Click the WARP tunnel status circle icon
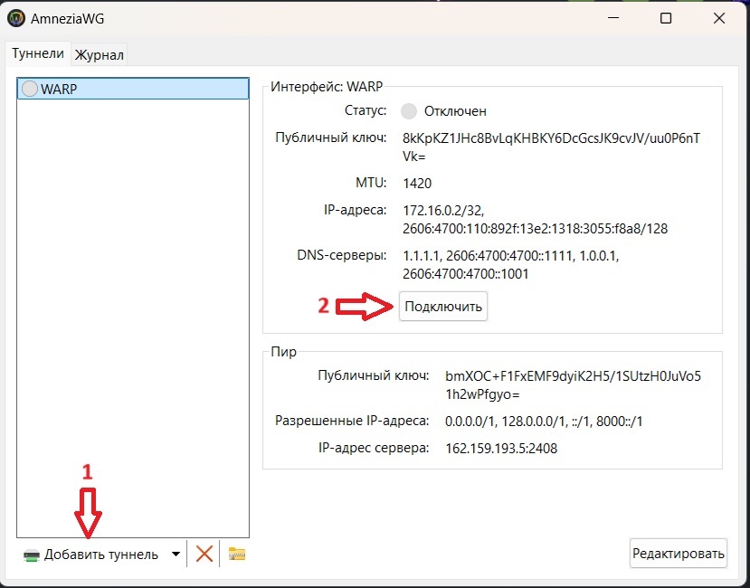 point(30,89)
